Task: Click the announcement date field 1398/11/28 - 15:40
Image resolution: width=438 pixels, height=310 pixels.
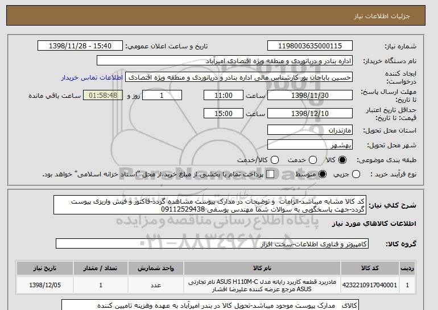Action: pos(80,46)
